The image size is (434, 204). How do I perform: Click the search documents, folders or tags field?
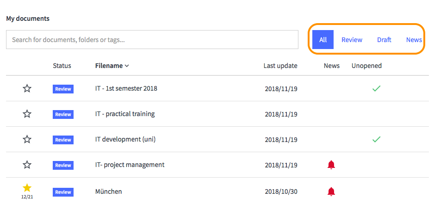pos(152,40)
